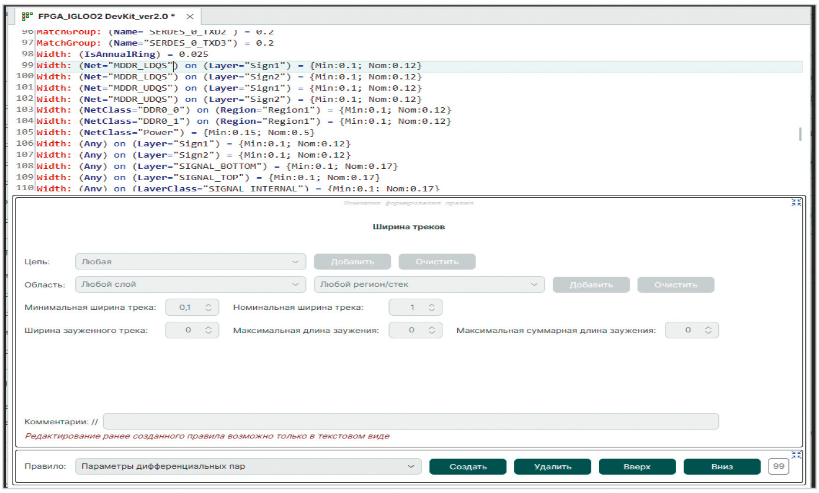Open the Правило dropdown for differential pairs

pos(248,466)
